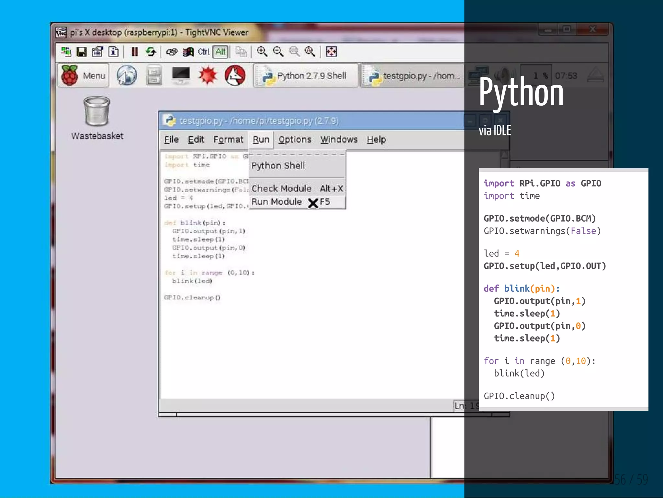Toggle the Pause button in TightVNC toolbar

[135, 52]
